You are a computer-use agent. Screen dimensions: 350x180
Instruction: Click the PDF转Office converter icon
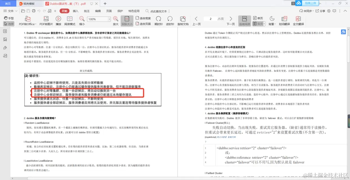pyautogui.click(x=27, y=19)
